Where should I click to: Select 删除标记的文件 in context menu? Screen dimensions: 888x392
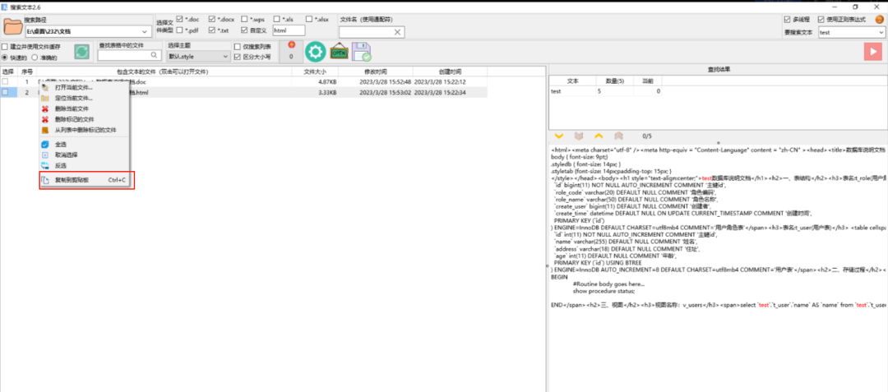[85, 119]
